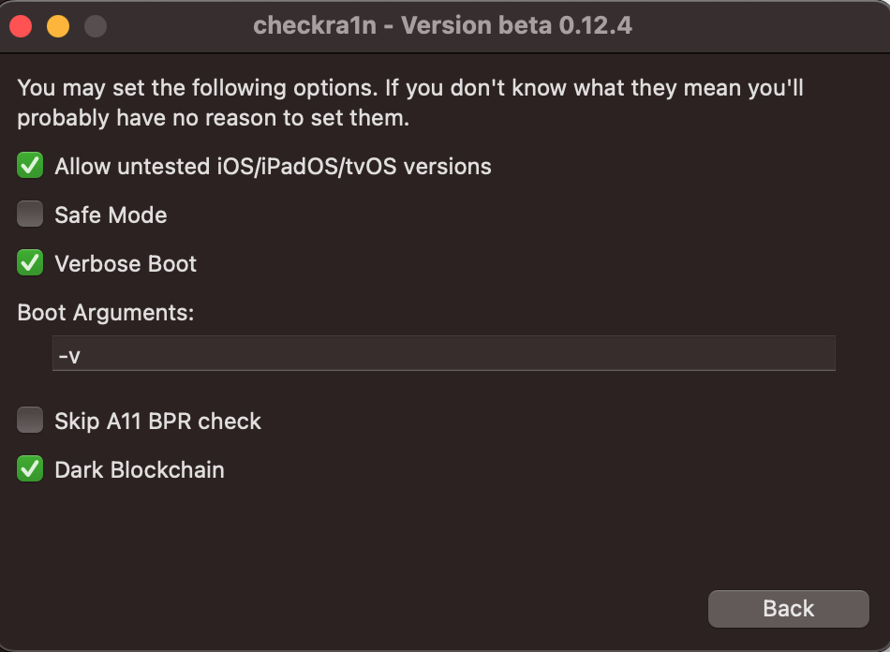
Task: Click the checkra1n version title bar text
Action: 442,26
